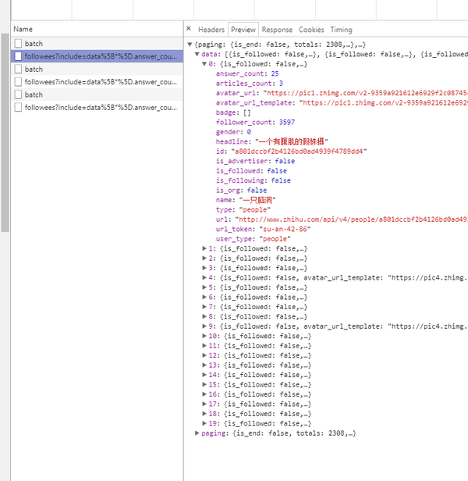Expand data item 3

pos(204,268)
